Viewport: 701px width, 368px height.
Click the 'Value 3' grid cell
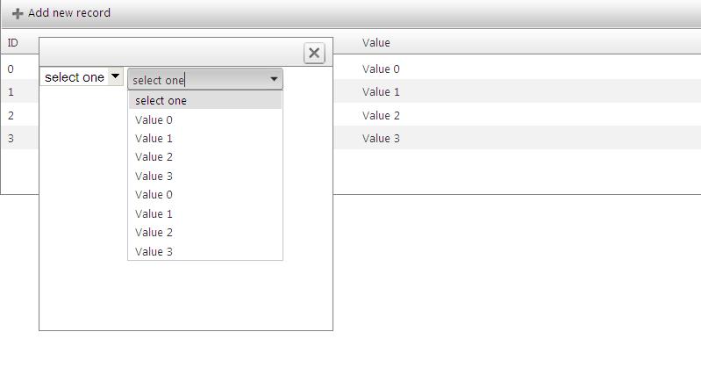pyautogui.click(x=381, y=138)
